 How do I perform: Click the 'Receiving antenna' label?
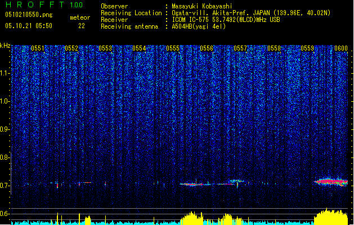[x=129, y=26]
